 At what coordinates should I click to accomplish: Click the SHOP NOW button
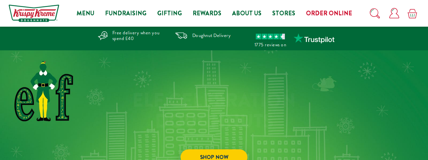tap(214, 155)
